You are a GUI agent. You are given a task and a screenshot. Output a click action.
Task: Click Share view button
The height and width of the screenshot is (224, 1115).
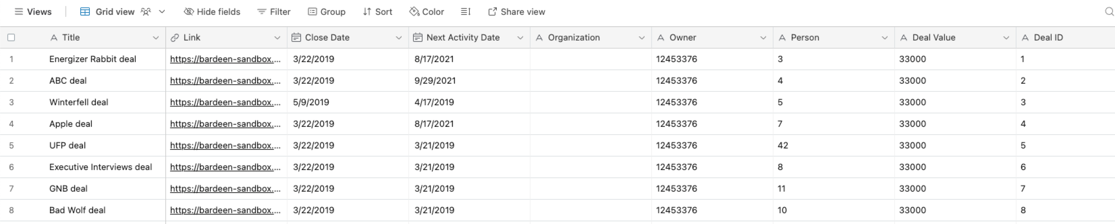517,12
